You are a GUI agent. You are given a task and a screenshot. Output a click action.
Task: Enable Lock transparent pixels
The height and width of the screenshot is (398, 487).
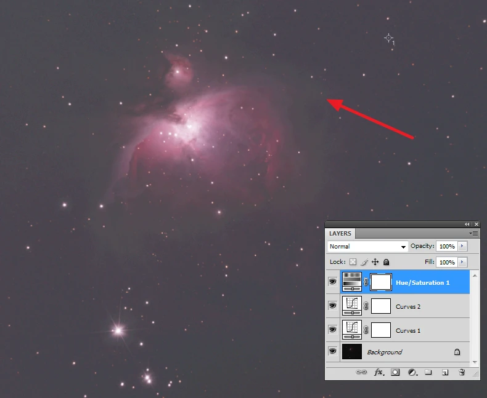pyautogui.click(x=353, y=262)
